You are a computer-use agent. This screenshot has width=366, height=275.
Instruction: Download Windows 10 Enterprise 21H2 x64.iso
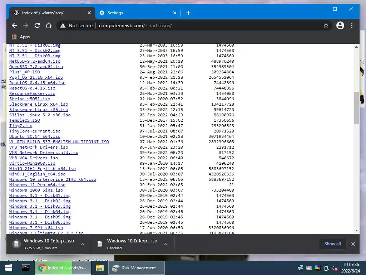coord(53,180)
